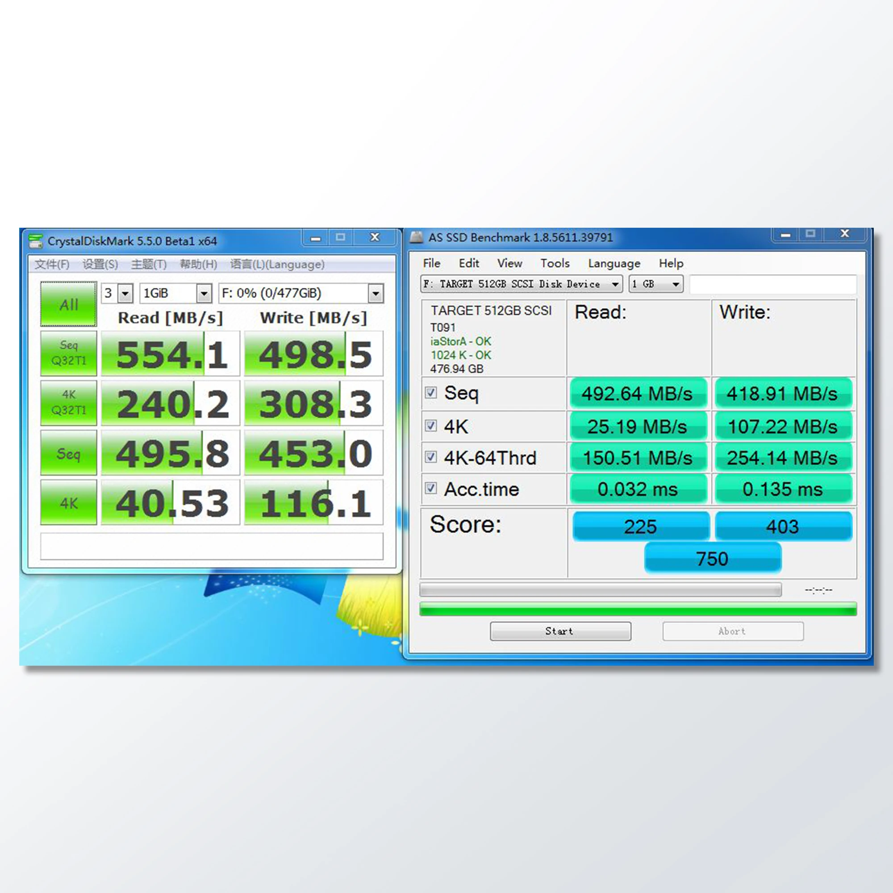Start the plain 4K test in CrystalDiskMark
The height and width of the screenshot is (893, 893).
coord(68,502)
